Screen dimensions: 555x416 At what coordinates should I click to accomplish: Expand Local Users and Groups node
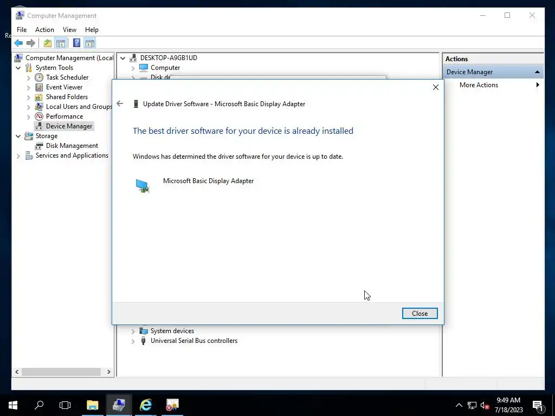(29, 107)
